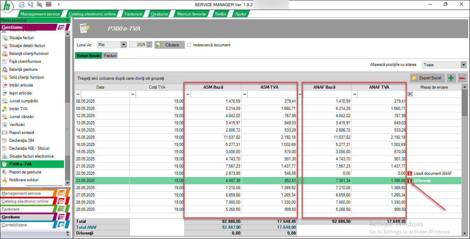Screen dimensions: 470x239
Task: Toggle the Mesaj de eroare filter box
Action: coord(410,94)
